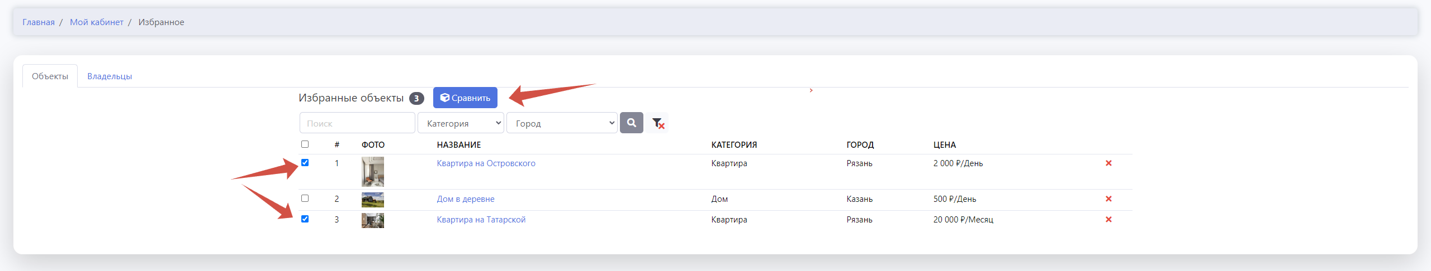Select the Объекты tab

50,76
